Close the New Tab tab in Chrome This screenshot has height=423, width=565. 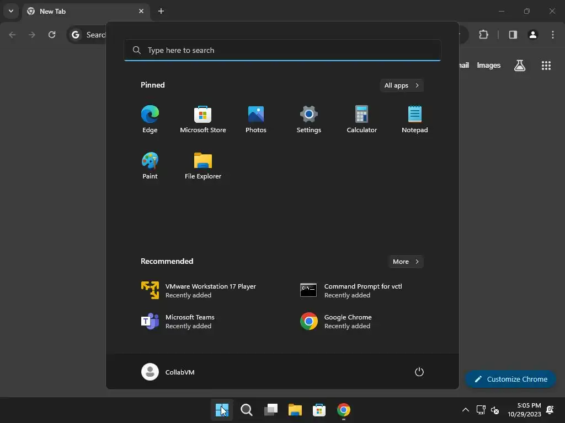point(141,11)
